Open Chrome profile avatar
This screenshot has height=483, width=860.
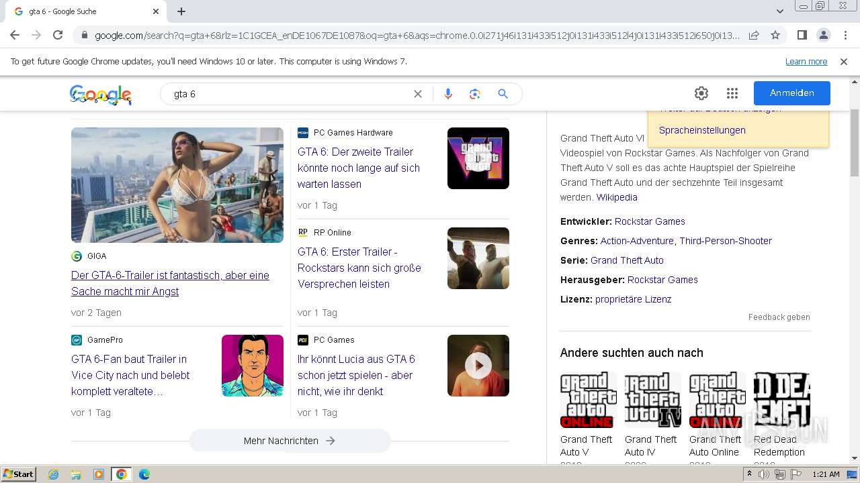coord(823,35)
